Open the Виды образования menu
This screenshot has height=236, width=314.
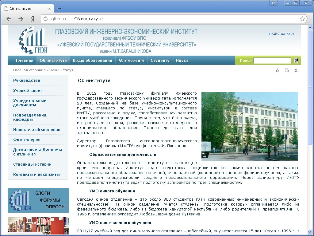[93, 61]
